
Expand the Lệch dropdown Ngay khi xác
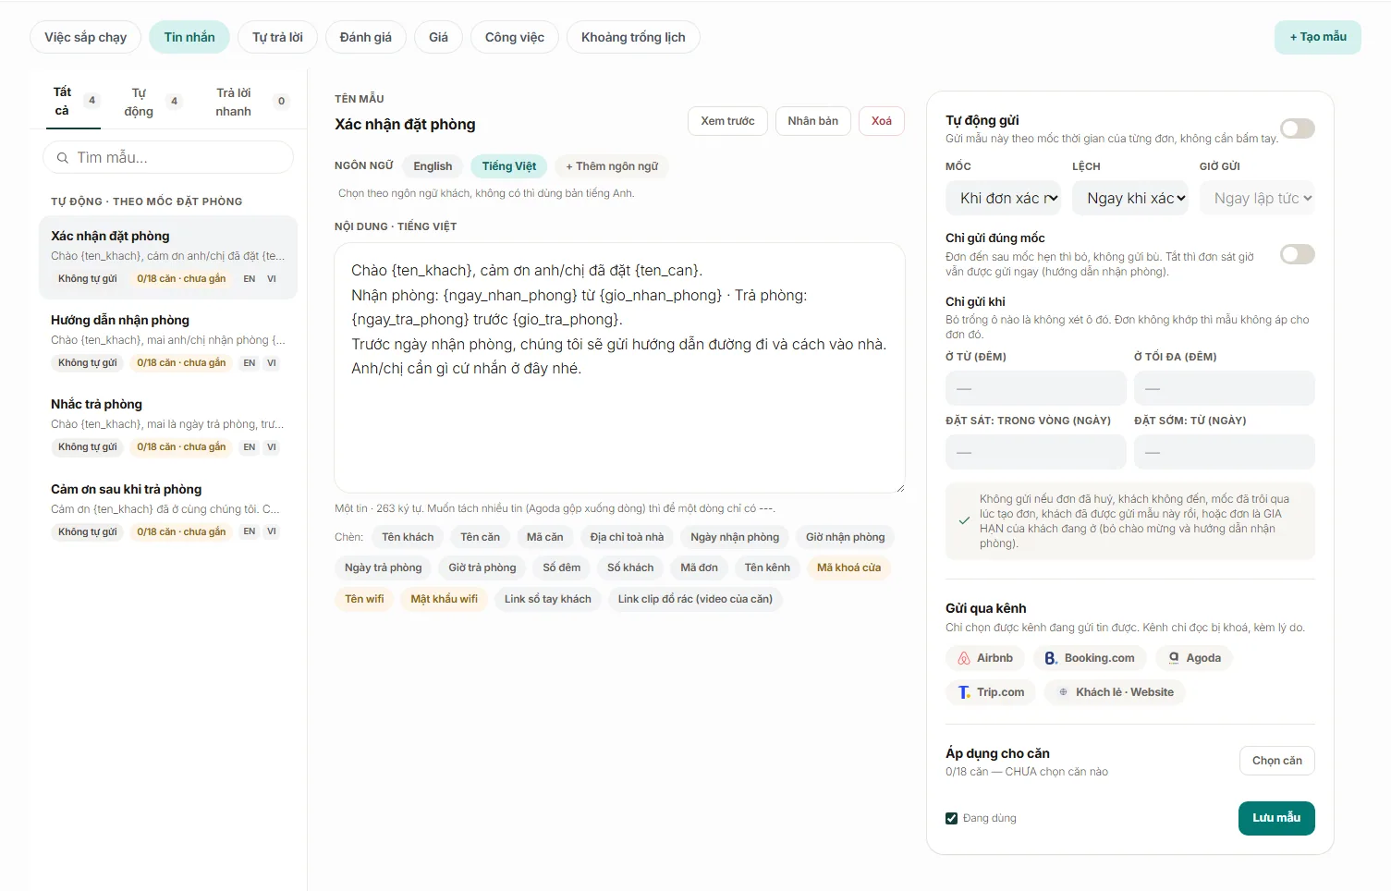[x=1129, y=198]
